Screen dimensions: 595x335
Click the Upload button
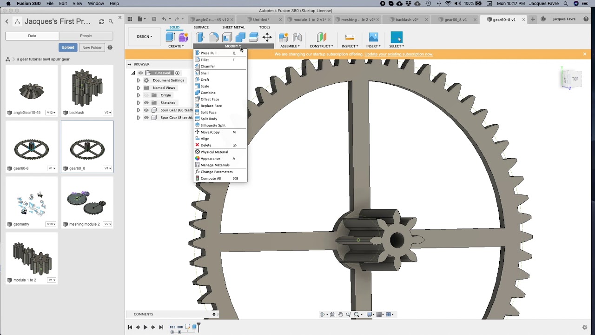(68, 47)
